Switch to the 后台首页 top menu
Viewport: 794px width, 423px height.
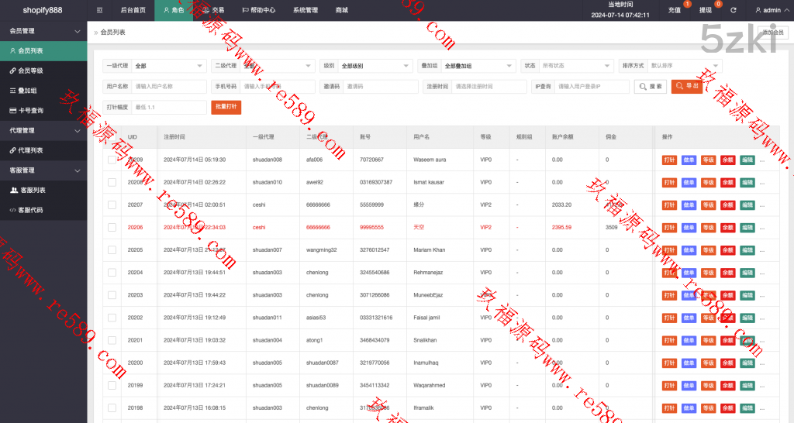click(133, 10)
